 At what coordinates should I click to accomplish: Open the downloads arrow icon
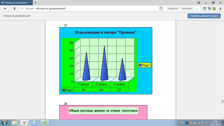click(220, 8)
